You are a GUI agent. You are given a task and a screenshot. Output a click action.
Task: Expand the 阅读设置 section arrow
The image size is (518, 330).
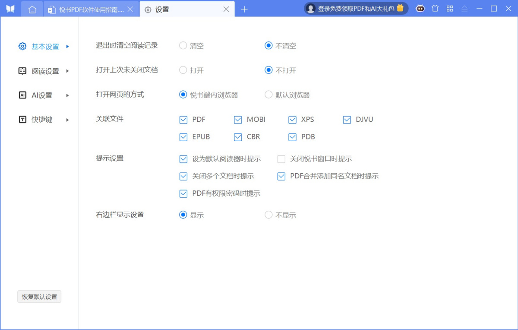pos(67,71)
